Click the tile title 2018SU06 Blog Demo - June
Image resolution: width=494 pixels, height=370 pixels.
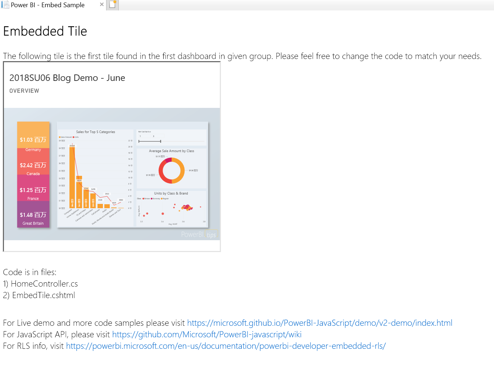[67, 78]
